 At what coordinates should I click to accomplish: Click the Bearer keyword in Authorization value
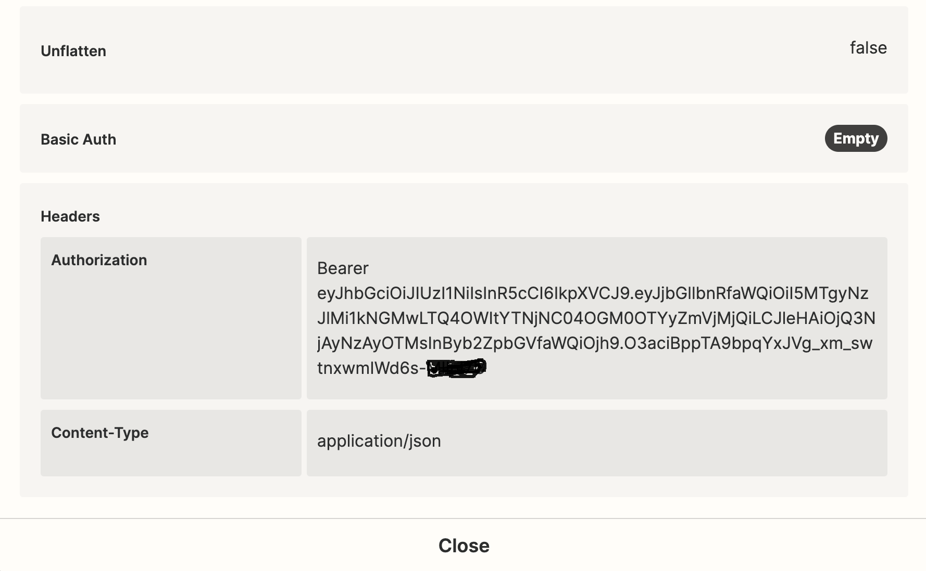coord(343,268)
